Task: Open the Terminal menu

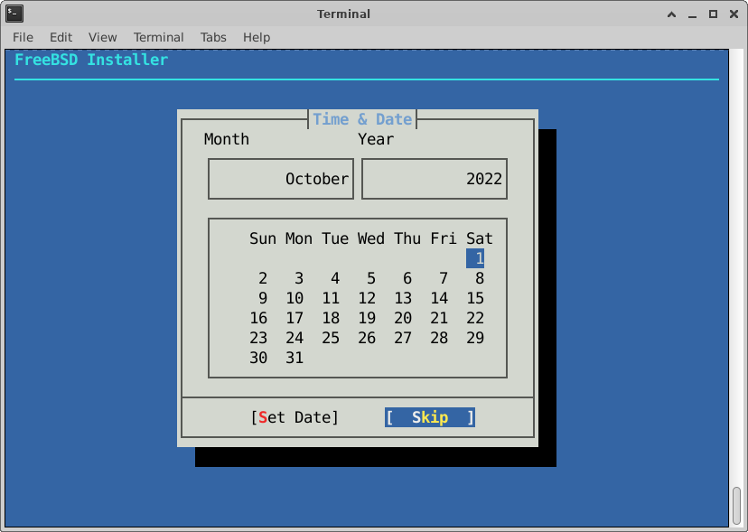Action: coord(158,37)
